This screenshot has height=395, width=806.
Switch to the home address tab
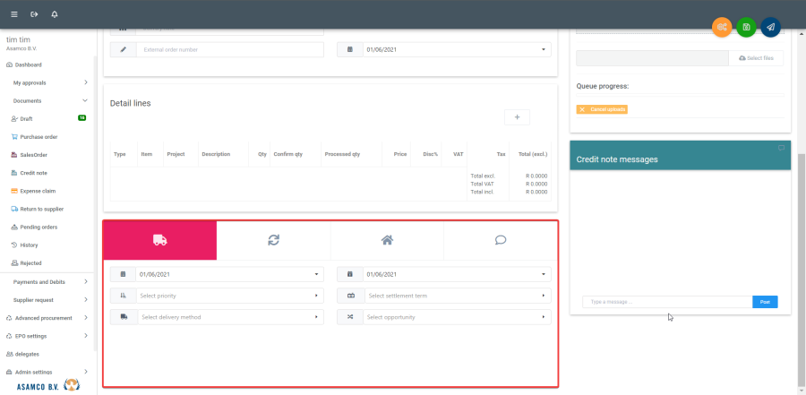pos(387,240)
